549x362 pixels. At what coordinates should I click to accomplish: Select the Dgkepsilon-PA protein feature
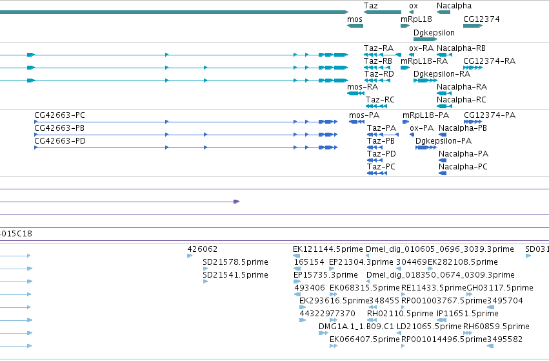(426, 148)
